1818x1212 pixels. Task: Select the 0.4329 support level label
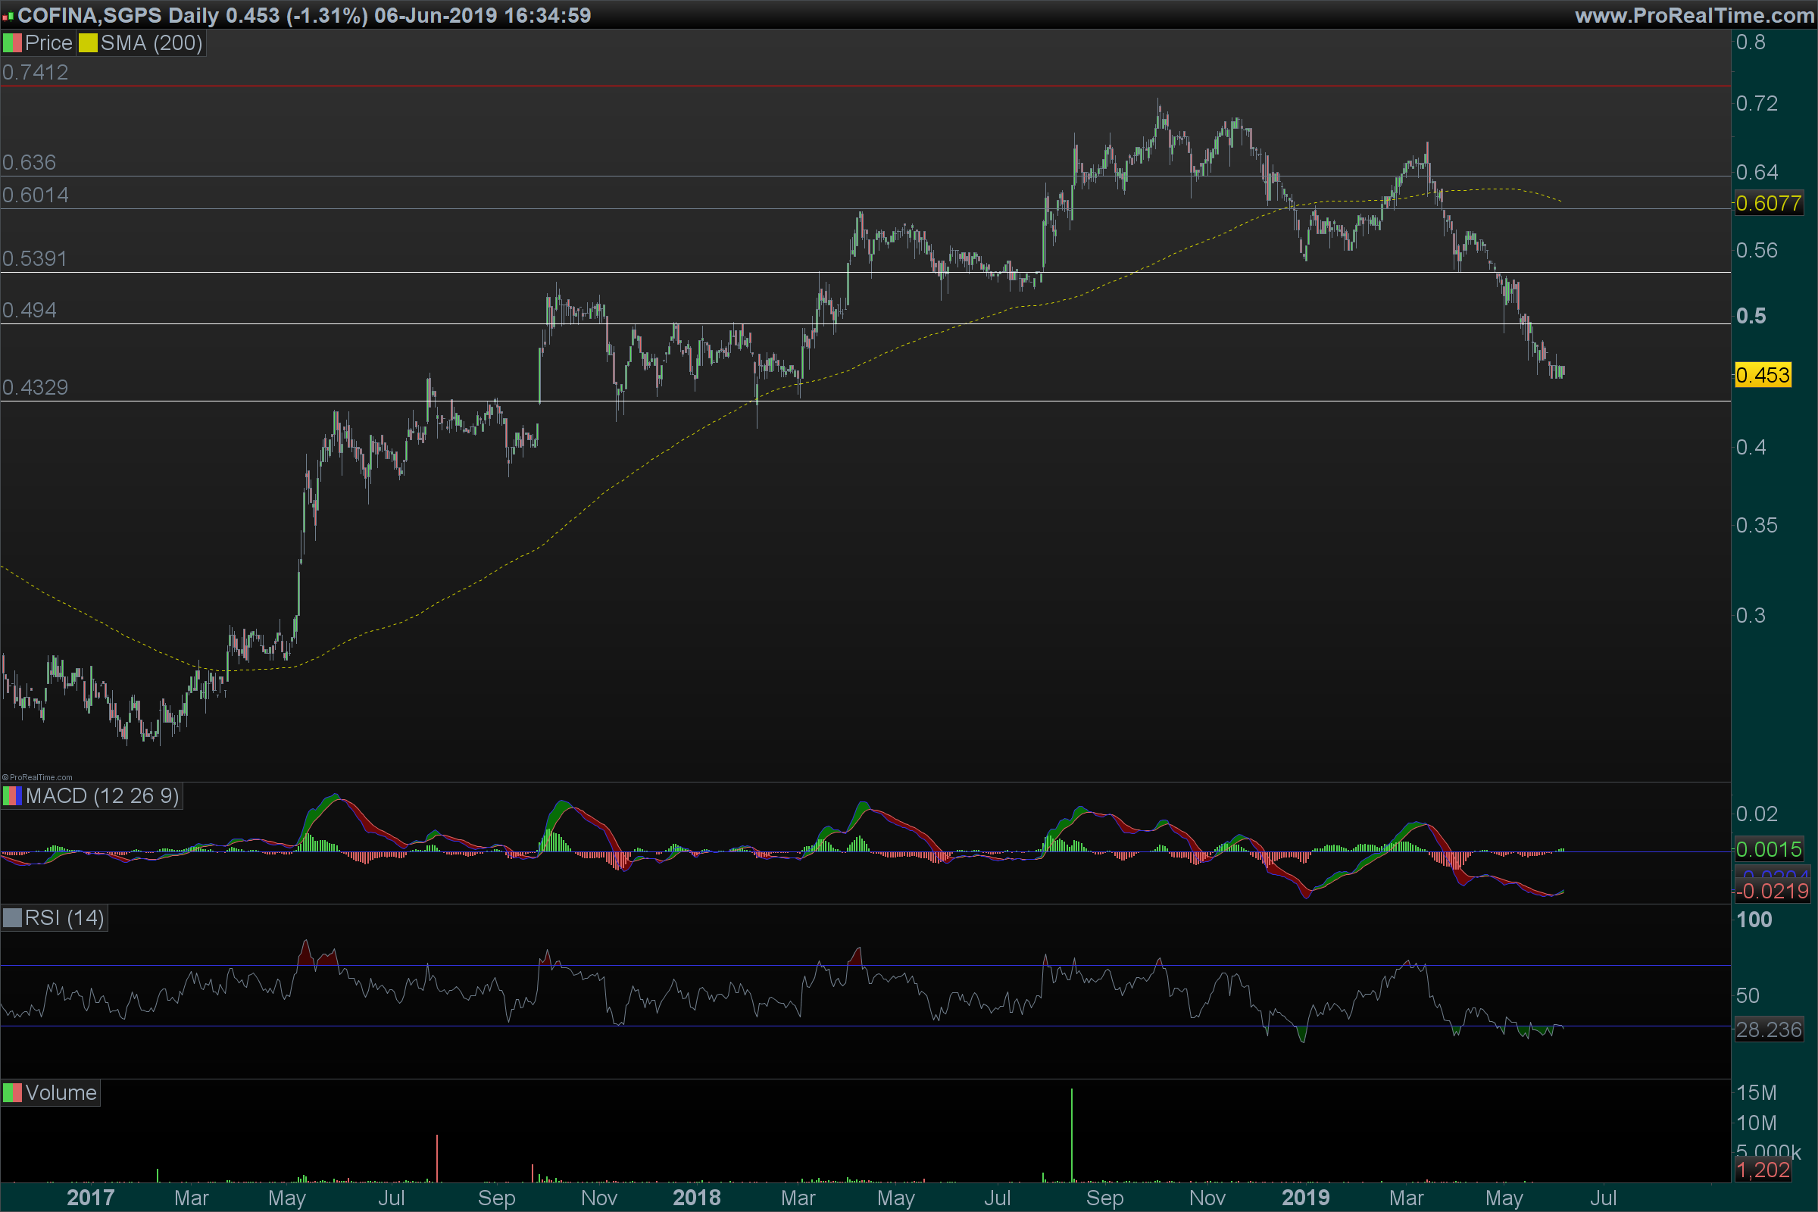[x=35, y=387]
